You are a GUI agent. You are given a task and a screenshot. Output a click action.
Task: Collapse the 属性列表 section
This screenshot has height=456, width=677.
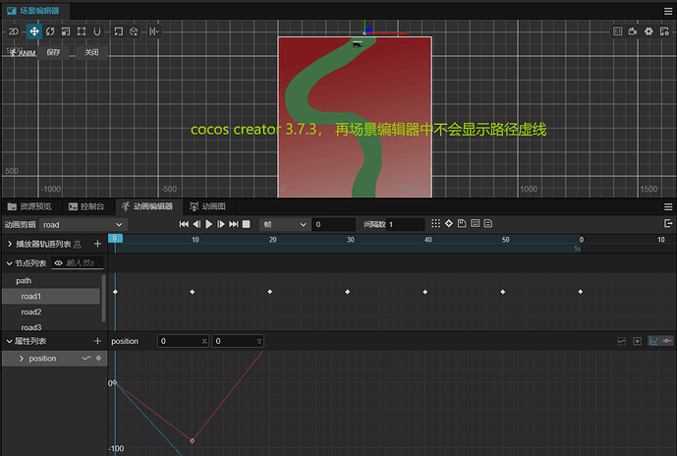pos(9,341)
